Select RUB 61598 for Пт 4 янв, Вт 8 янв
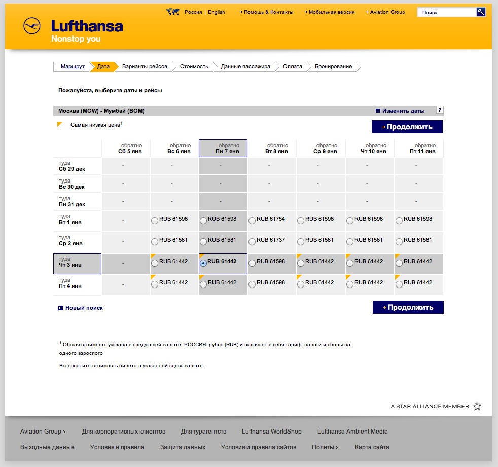Screen dimensions: 498x467 (x=252, y=284)
